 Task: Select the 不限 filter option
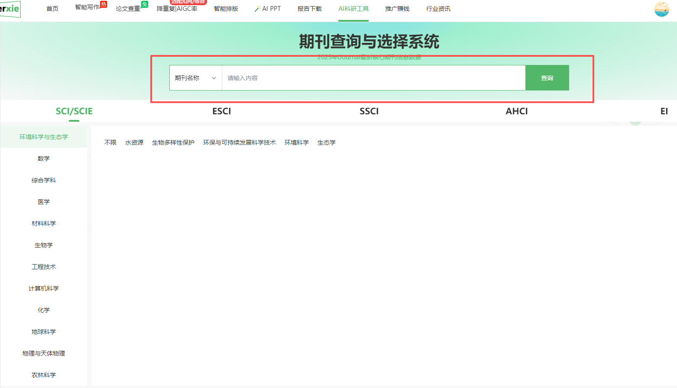110,142
